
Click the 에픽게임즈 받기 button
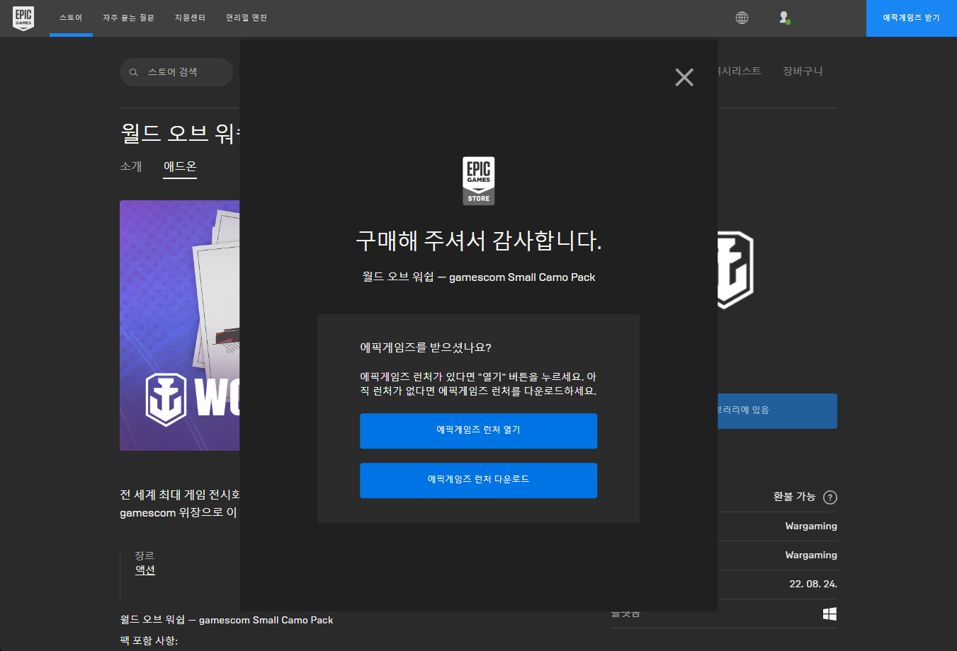click(912, 18)
